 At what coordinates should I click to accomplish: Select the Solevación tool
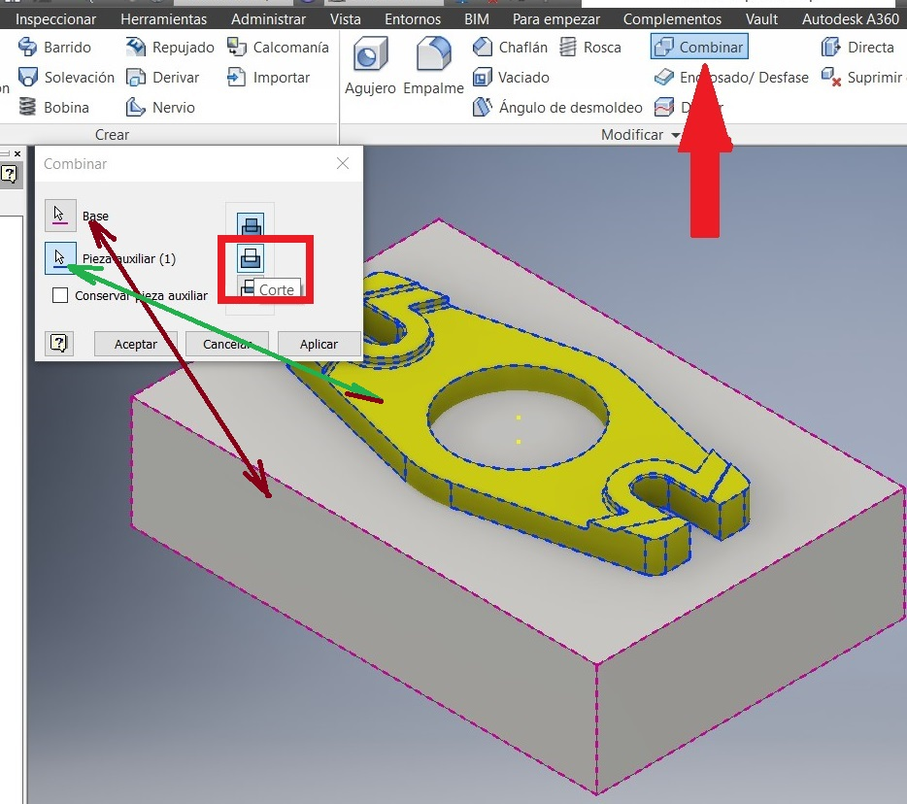point(66,77)
